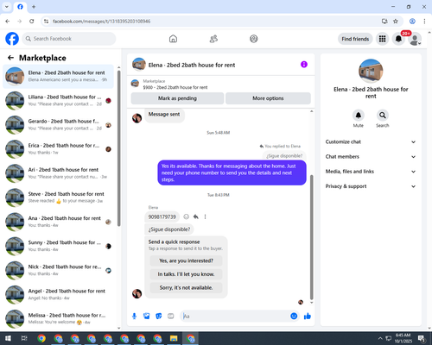
Task: Open Erica 2bed 1bath house conversation
Action: 58,149
